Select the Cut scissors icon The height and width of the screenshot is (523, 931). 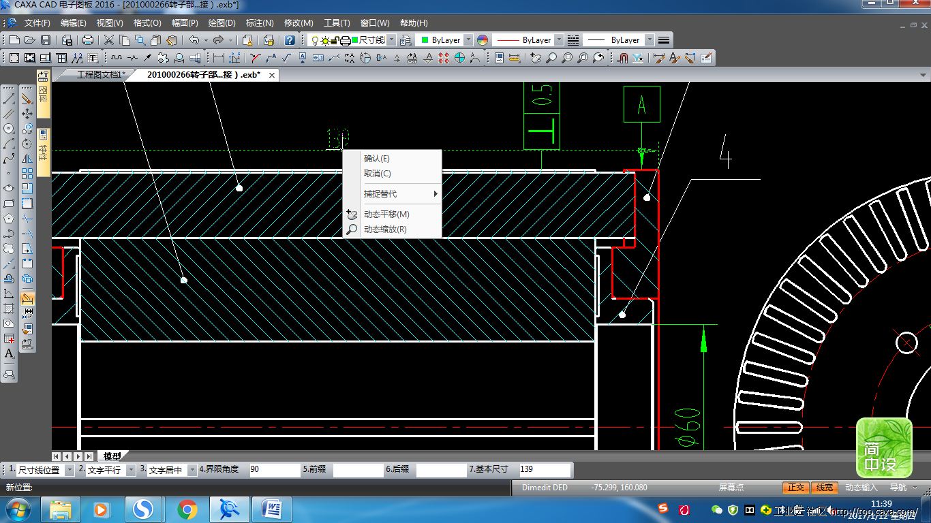point(109,40)
